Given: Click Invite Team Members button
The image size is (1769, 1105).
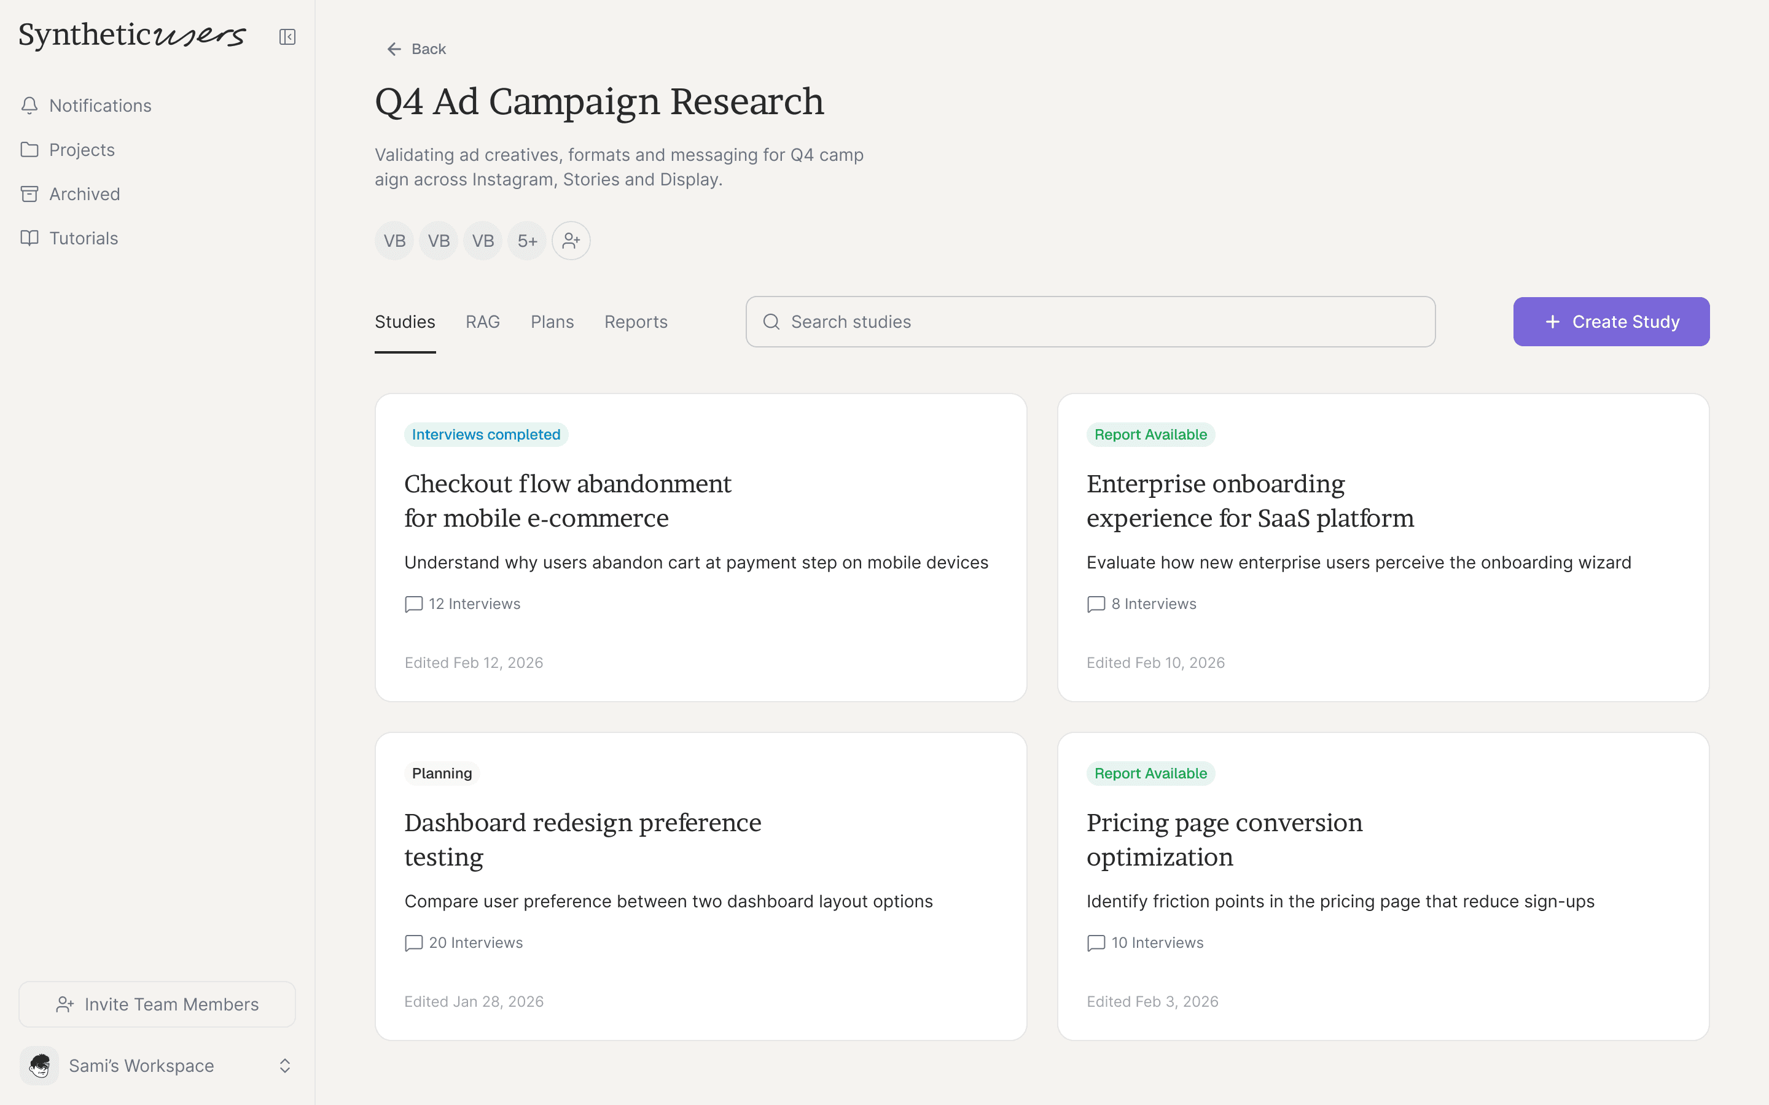Looking at the screenshot, I should (157, 1004).
